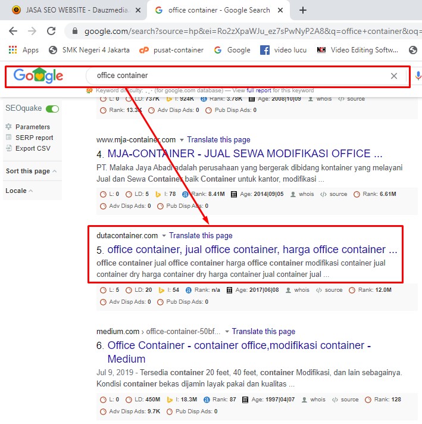Viewport: 422px width, 424px height.
Task: Open the dutacontainer office container result title
Action: pyautogui.click(x=252, y=250)
